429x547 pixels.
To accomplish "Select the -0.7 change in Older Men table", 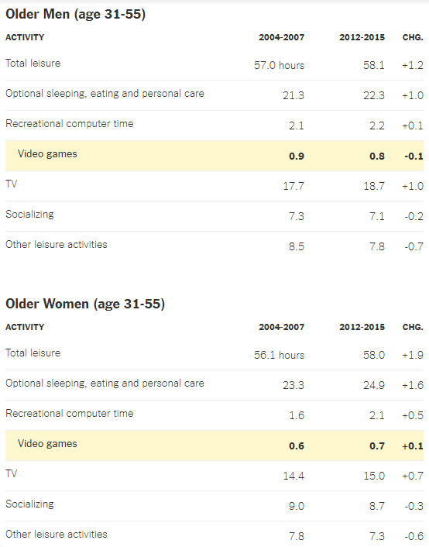I will coord(414,246).
